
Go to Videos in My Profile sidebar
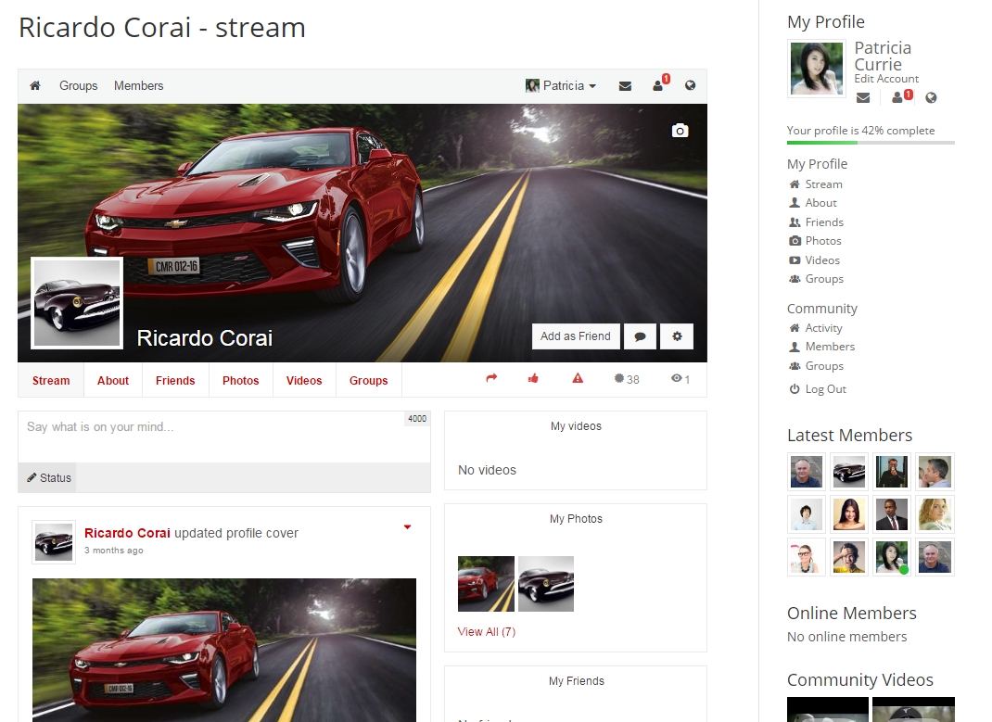click(822, 260)
